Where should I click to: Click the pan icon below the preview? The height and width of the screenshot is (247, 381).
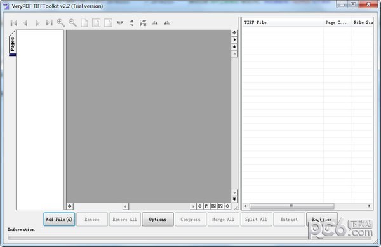coord(70,206)
